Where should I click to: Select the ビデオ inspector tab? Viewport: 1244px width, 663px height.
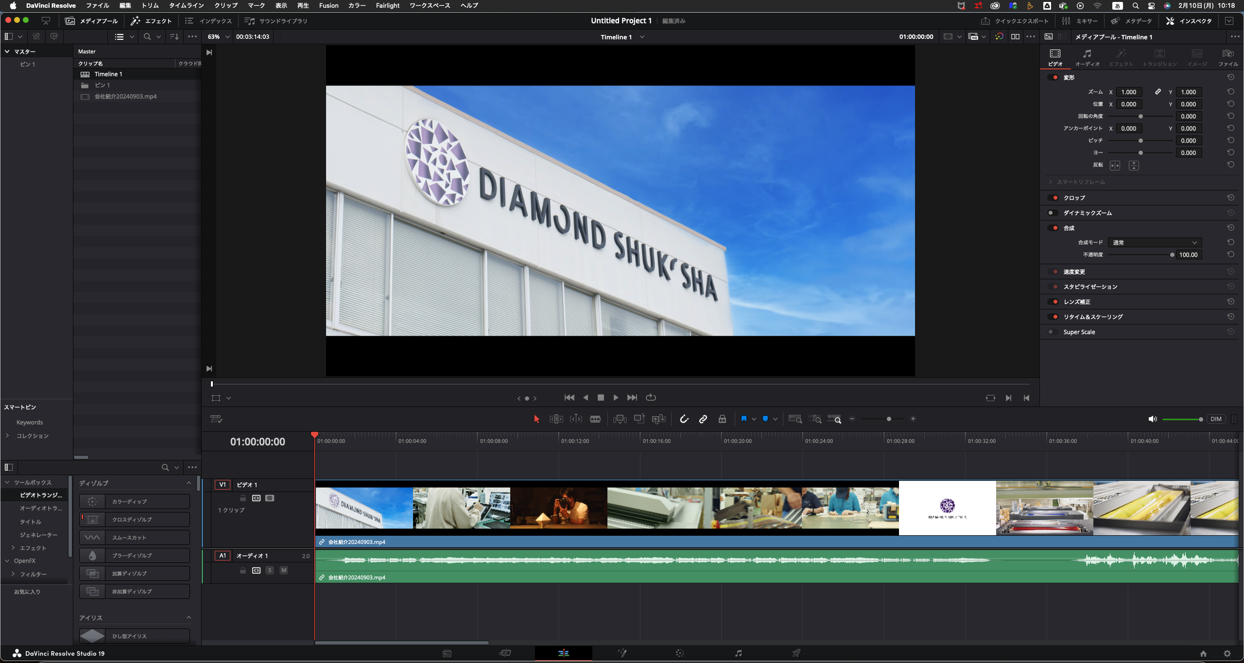(x=1055, y=58)
